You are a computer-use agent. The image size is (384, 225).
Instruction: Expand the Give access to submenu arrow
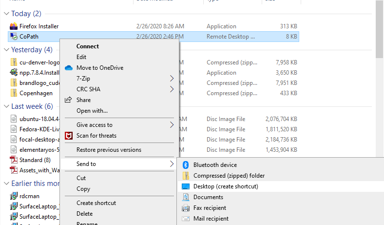tap(172, 125)
